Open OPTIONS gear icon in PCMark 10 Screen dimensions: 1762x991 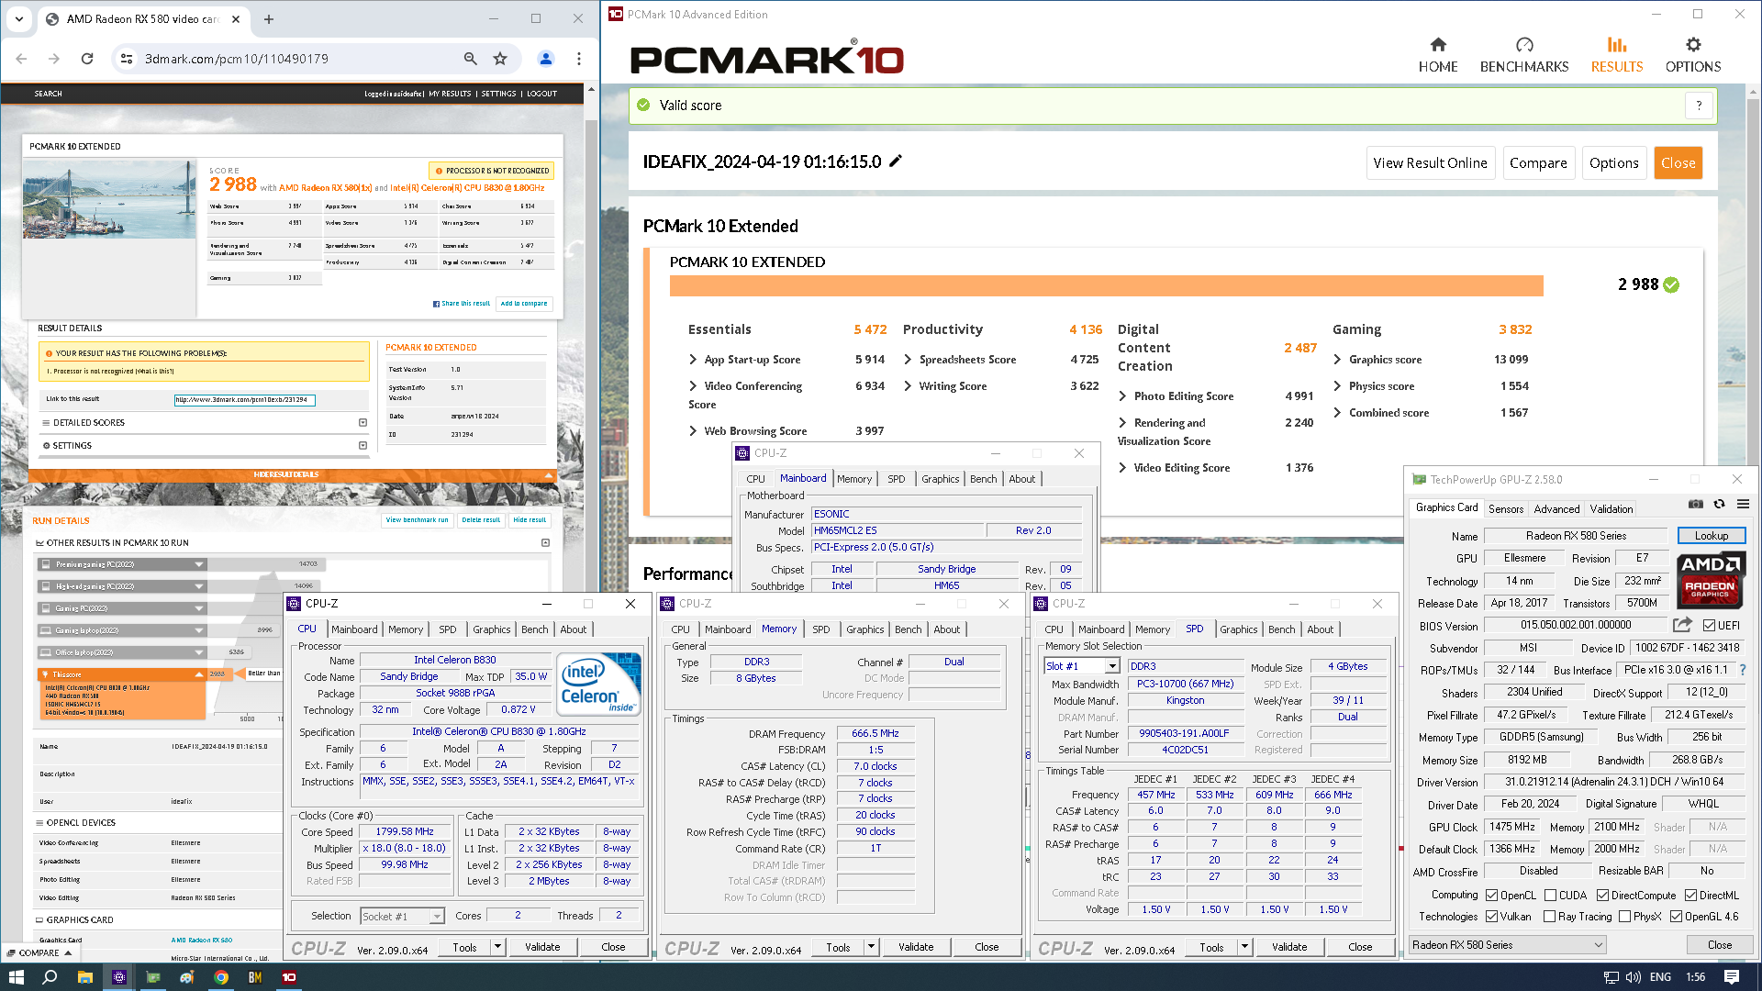coord(1693,44)
